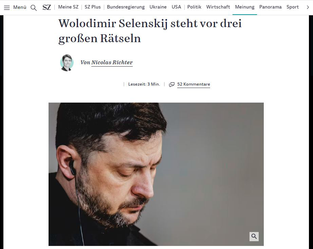The image size is (313, 249).
Task: Select the Bundesregierung topic
Action: click(126, 7)
